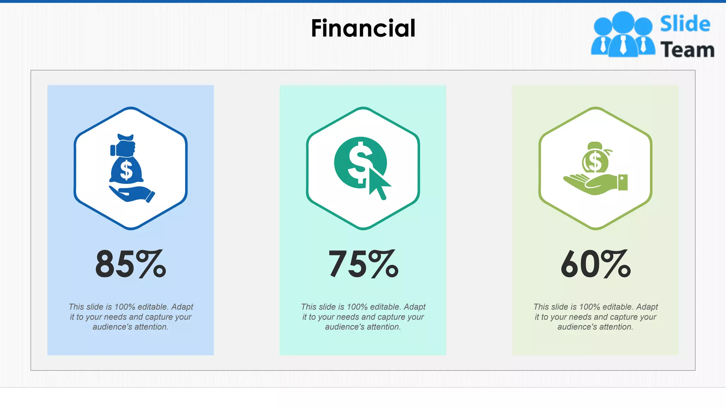This screenshot has width=726, height=408.
Task: Click the blue top border bar
Action: click(x=363, y=1)
